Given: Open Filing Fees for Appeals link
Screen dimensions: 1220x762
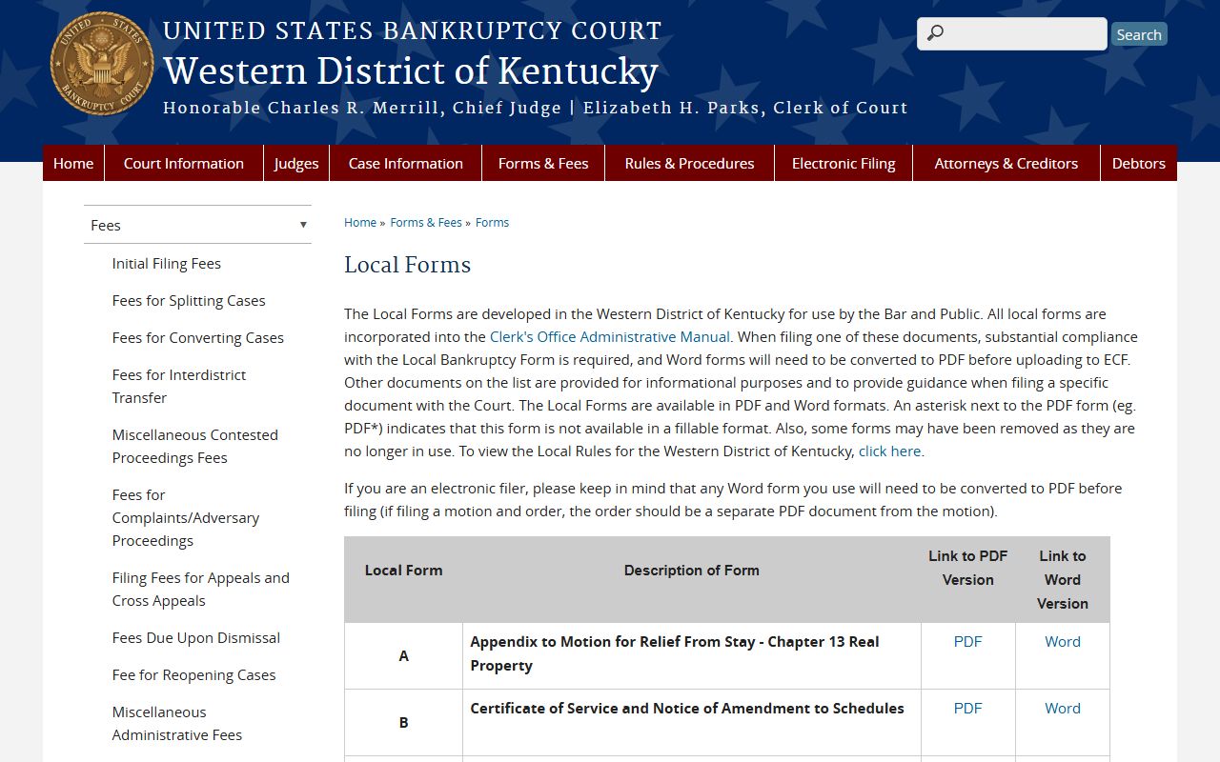Looking at the screenshot, I should coord(201,589).
